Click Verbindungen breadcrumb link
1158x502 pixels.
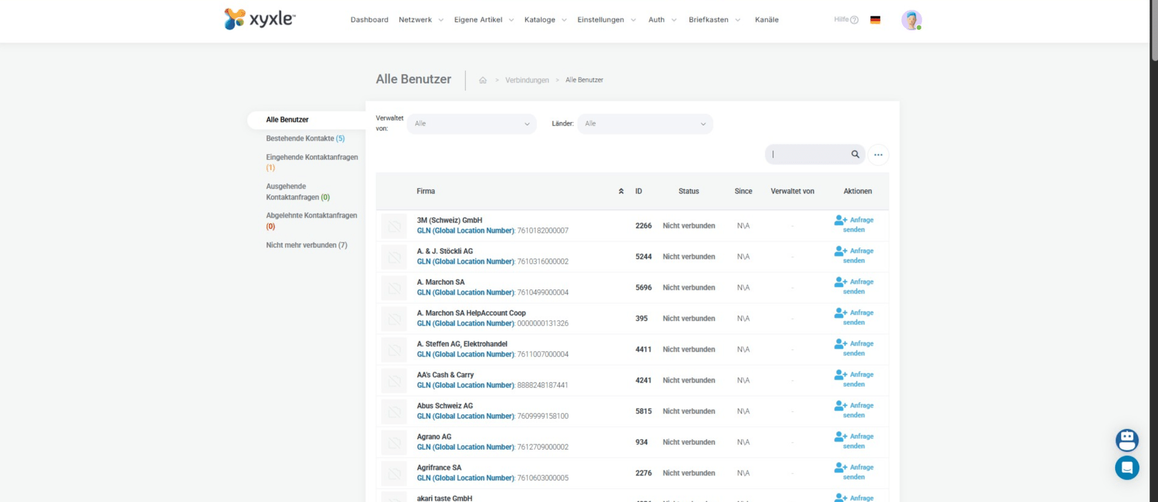[527, 80]
